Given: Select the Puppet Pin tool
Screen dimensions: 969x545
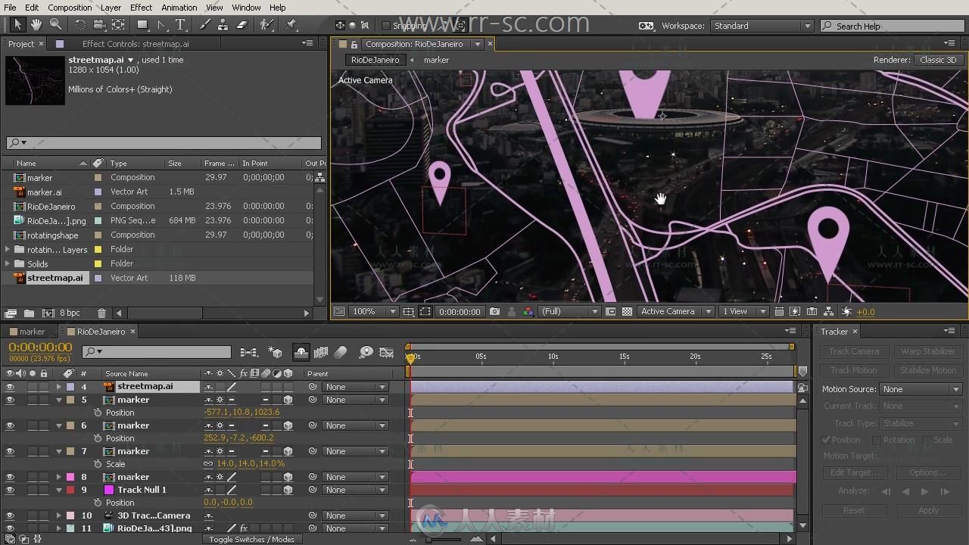Looking at the screenshot, I should [x=291, y=25].
